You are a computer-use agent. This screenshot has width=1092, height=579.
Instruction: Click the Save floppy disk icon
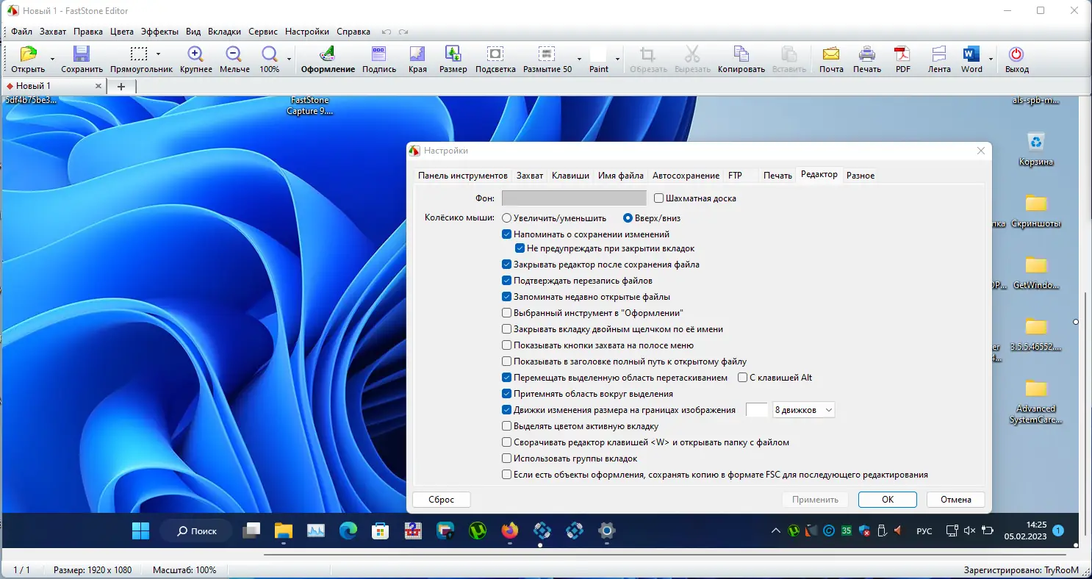82,54
